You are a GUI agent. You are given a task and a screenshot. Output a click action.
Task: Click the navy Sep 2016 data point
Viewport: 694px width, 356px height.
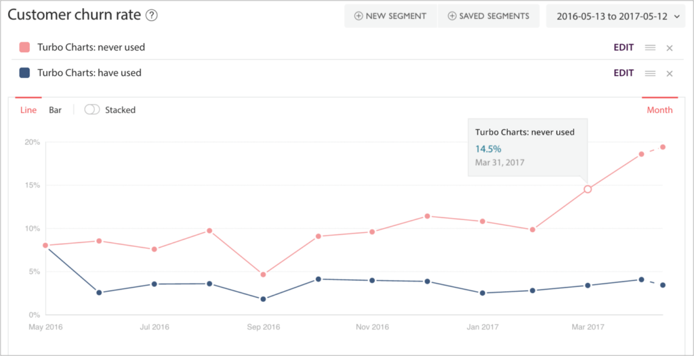coord(264,299)
